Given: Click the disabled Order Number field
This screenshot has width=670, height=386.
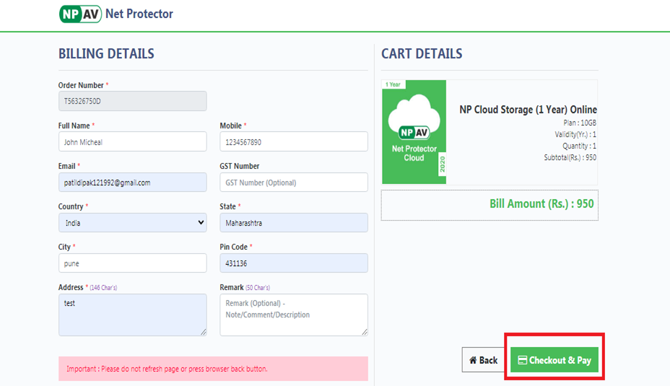Looking at the screenshot, I should click(x=132, y=101).
